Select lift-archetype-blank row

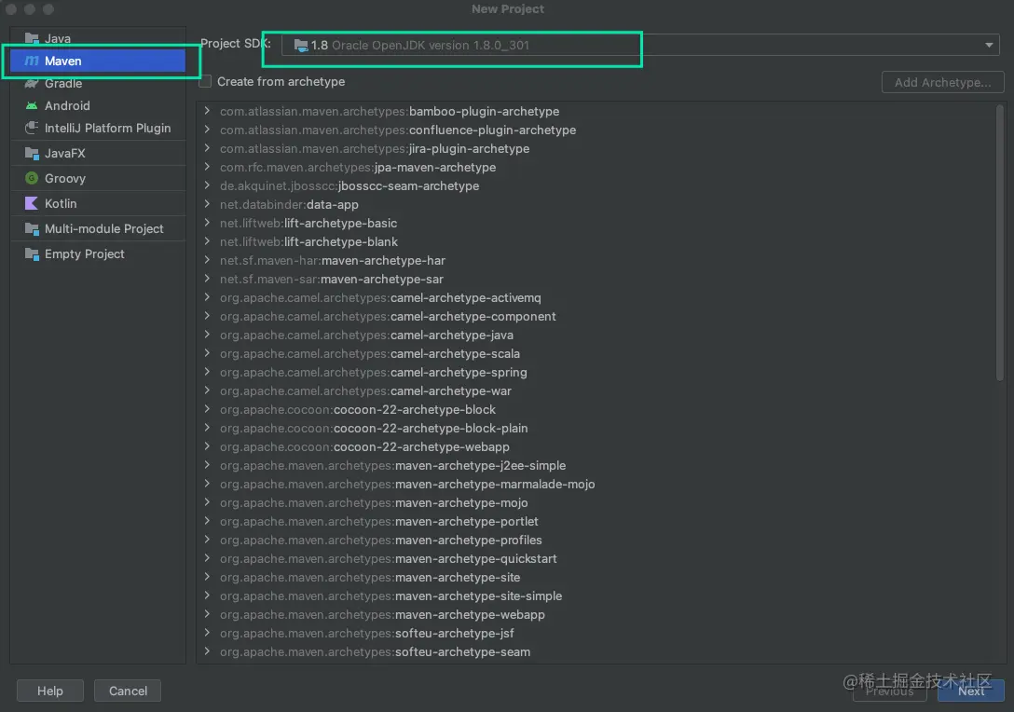(595, 241)
